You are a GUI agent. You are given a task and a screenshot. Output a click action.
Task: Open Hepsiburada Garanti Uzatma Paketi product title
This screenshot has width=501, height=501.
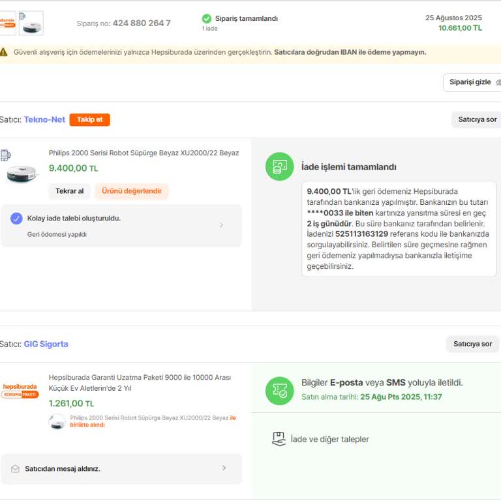coord(140,383)
